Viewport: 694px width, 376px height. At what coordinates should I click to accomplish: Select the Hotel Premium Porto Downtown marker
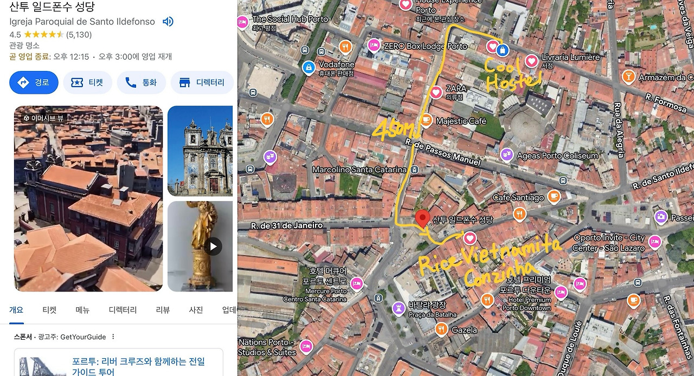pos(561,293)
